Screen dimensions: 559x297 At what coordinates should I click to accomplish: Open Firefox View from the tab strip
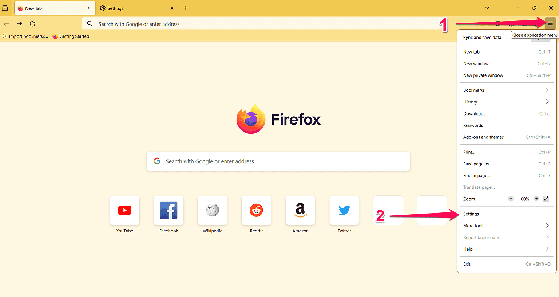click(x=5, y=8)
